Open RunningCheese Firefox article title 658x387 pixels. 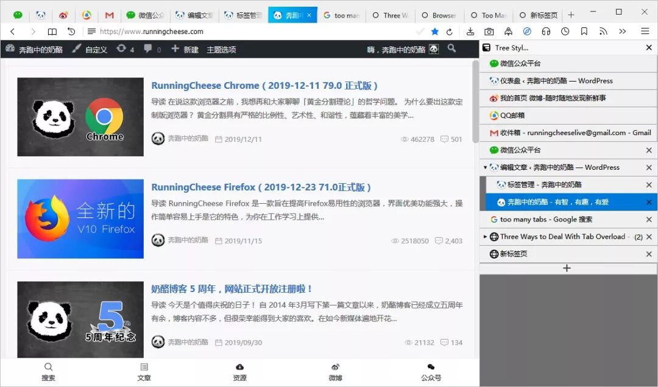pos(261,187)
